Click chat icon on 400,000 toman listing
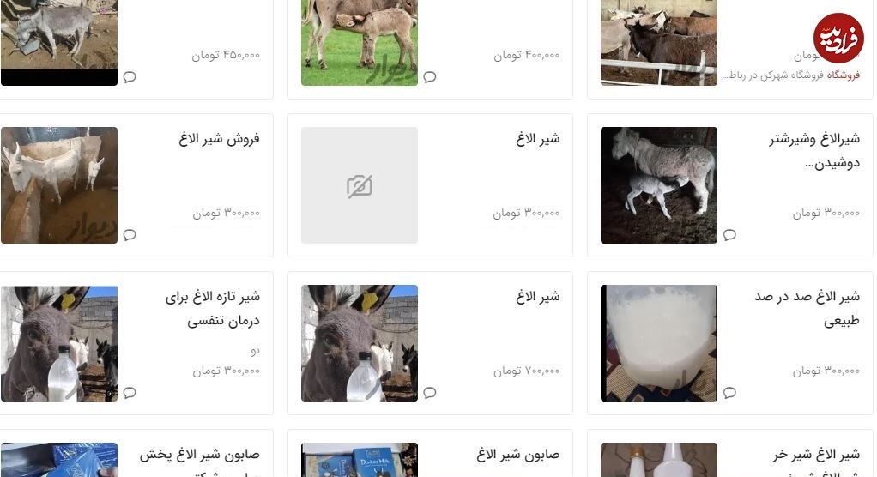877x477 pixels. point(430,76)
